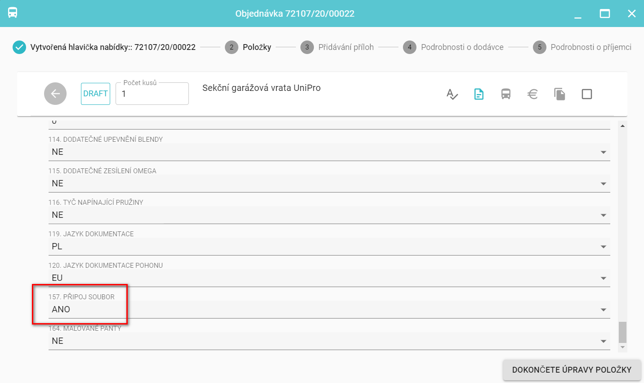Expand the Dodatečné upevnění blendy dropdown
This screenshot has width=644, height=383.
point(604,153)
